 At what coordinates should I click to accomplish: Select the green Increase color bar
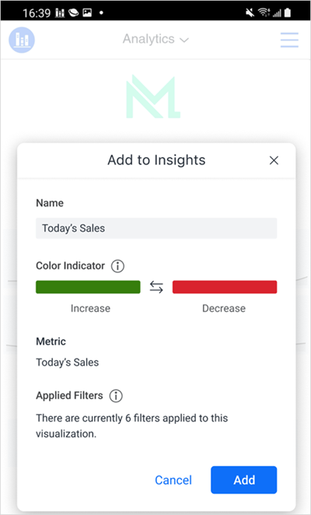coord(88,287)
